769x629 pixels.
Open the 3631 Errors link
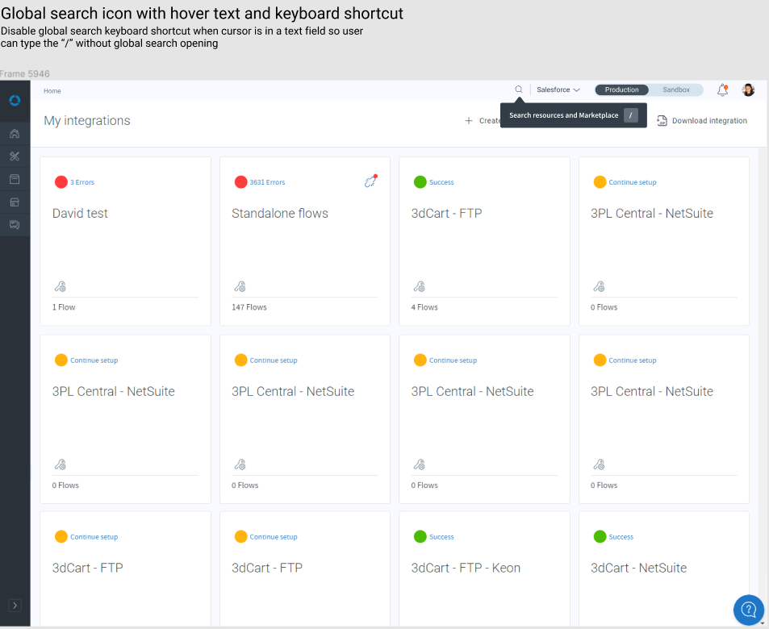[267, 182]
